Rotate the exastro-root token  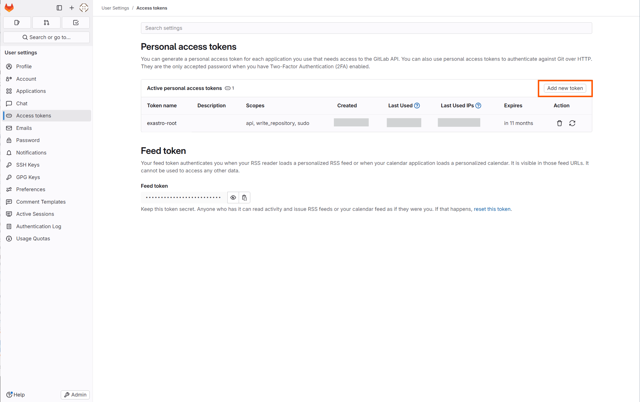coord(572,123)
